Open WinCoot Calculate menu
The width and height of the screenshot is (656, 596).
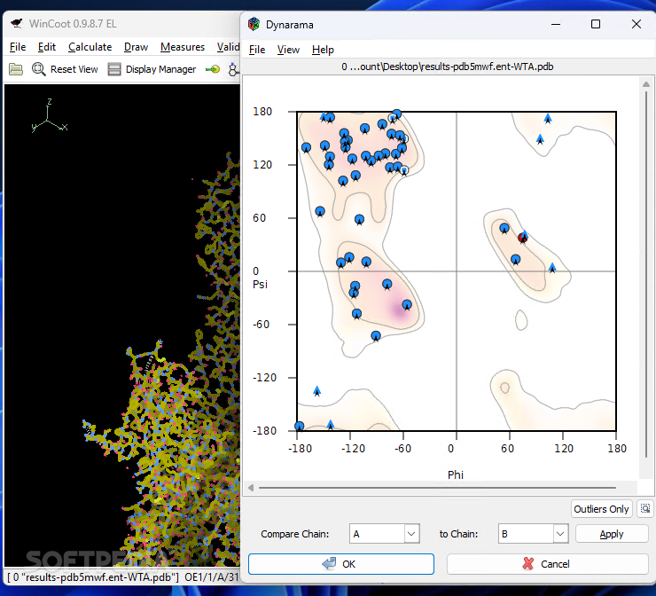coord(90,47)
